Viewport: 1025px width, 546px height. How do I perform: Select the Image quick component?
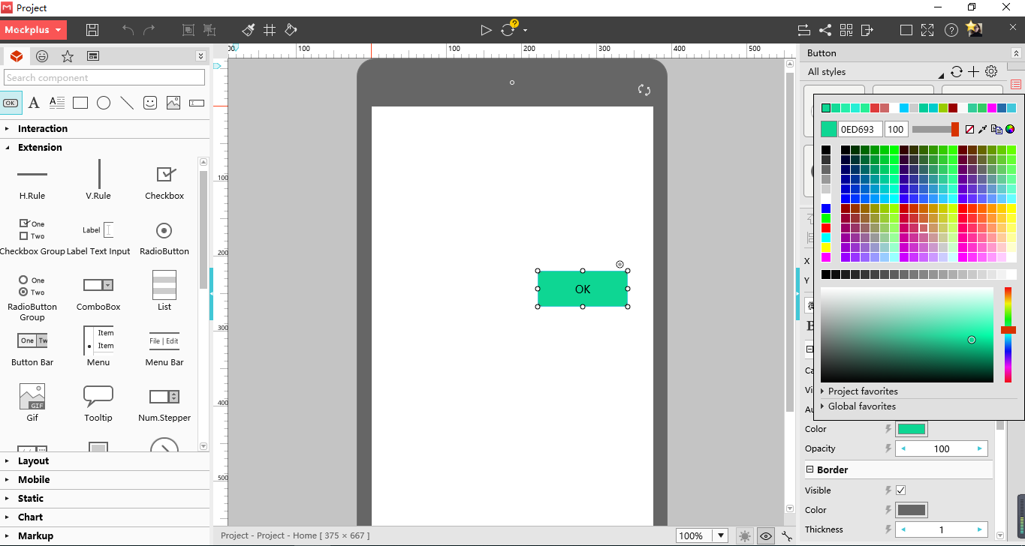click(173, 103)
